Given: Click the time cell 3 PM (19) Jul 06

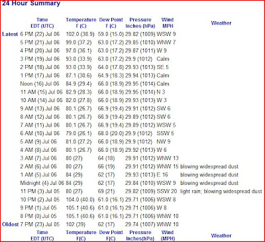Looking at the screenshot, I should click(40, 59).
